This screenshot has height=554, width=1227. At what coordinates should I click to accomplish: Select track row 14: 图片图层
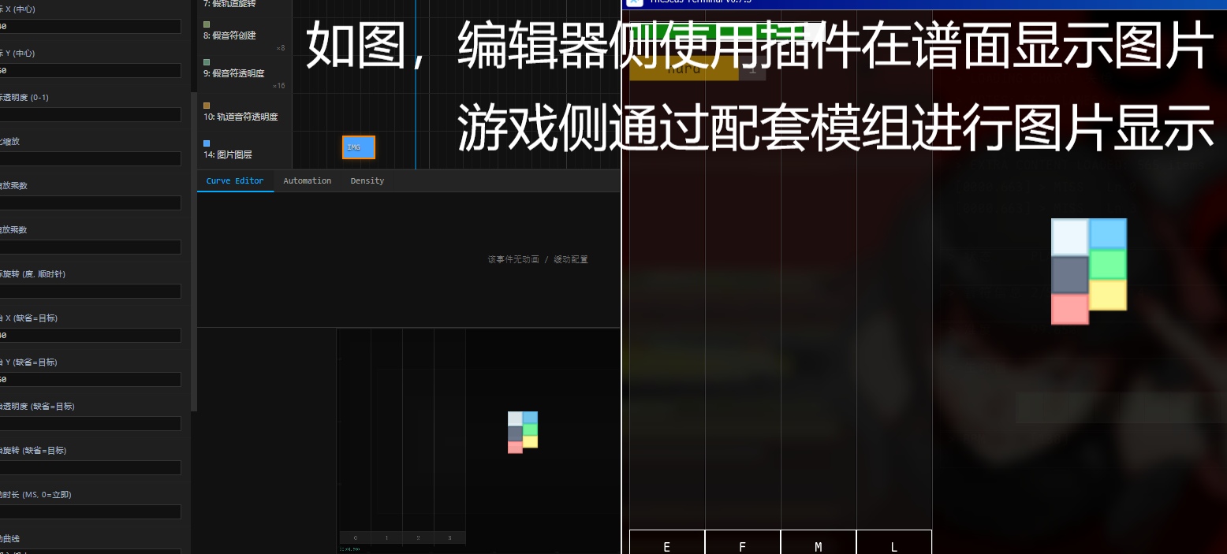244,150
